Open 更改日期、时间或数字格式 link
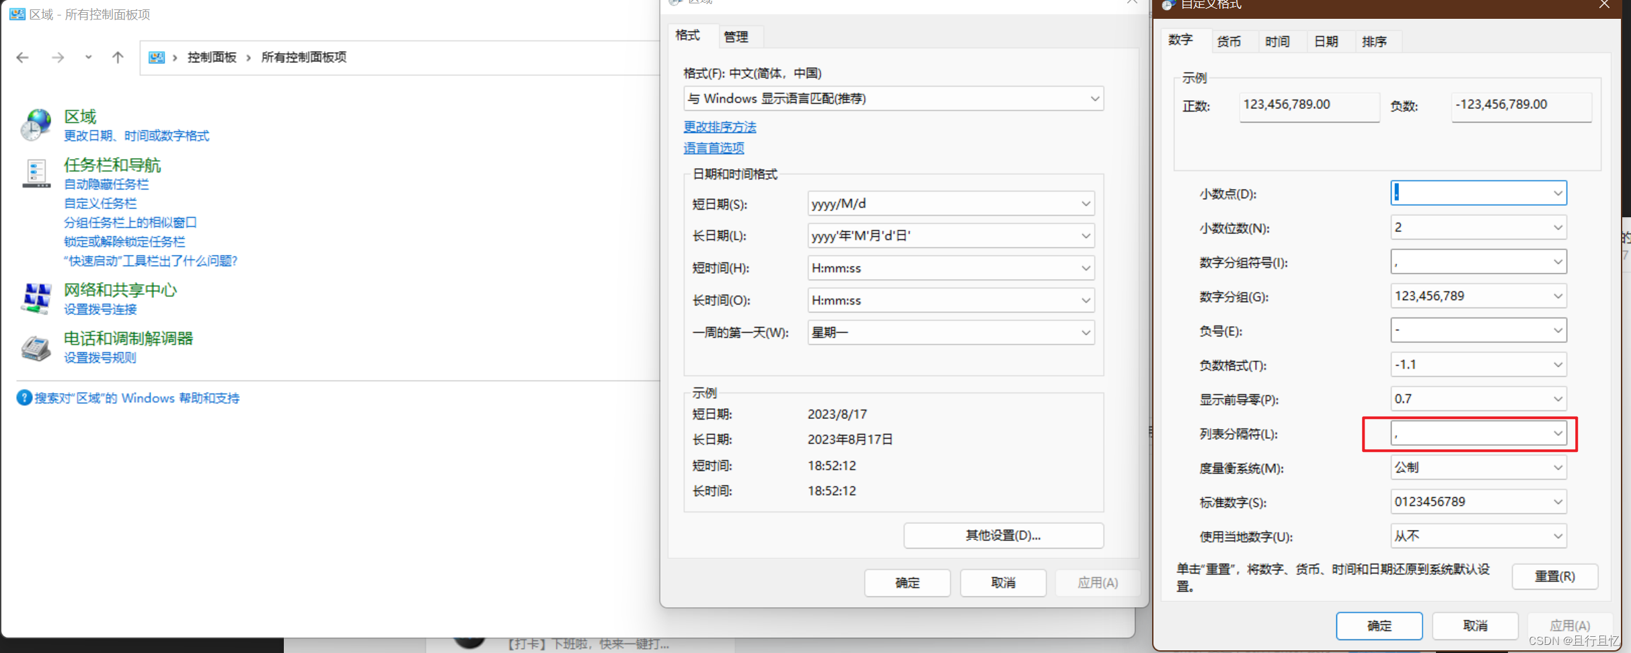Image resolution: width=1631 pixels, height=653 pixels. click(x=137, y=136)
